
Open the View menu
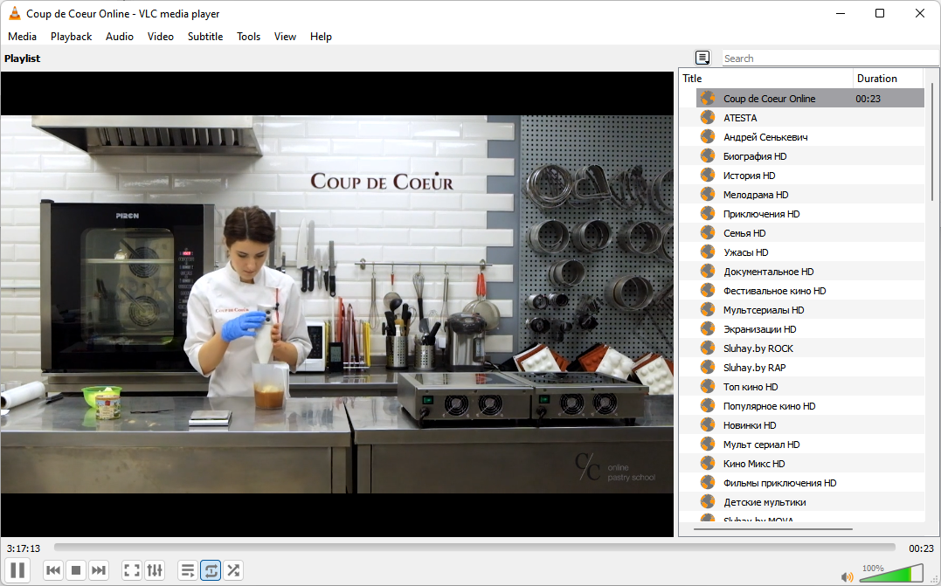pos(285,37)
